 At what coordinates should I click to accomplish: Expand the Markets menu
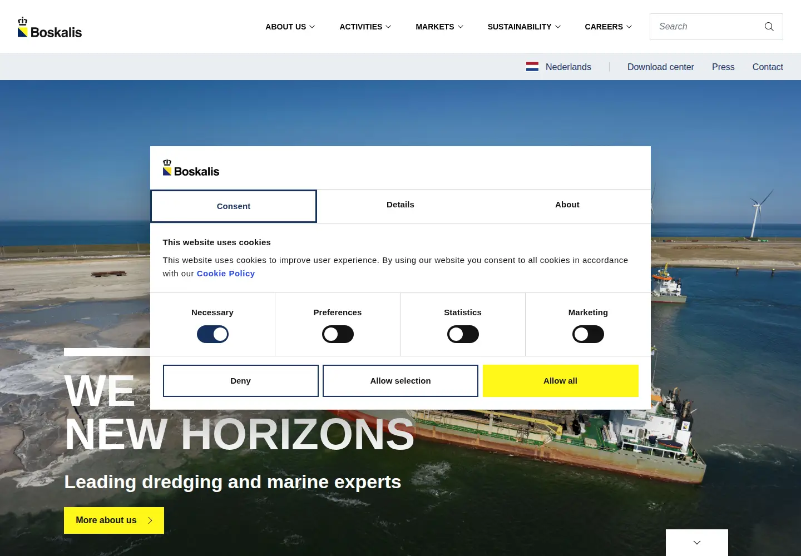click(439, 27)
